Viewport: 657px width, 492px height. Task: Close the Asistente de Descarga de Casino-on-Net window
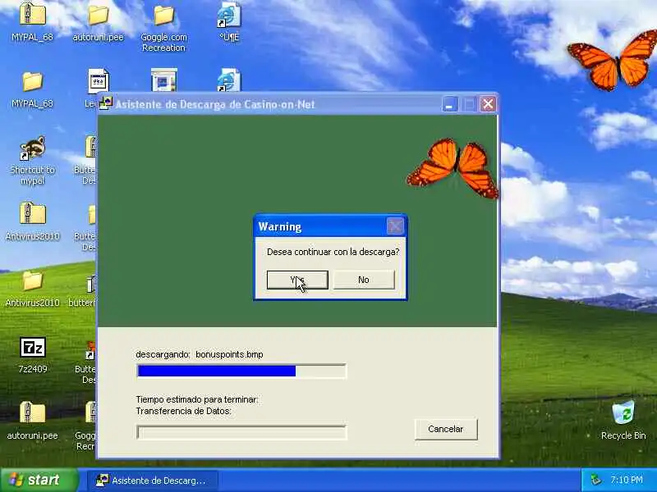pos(488,104)
